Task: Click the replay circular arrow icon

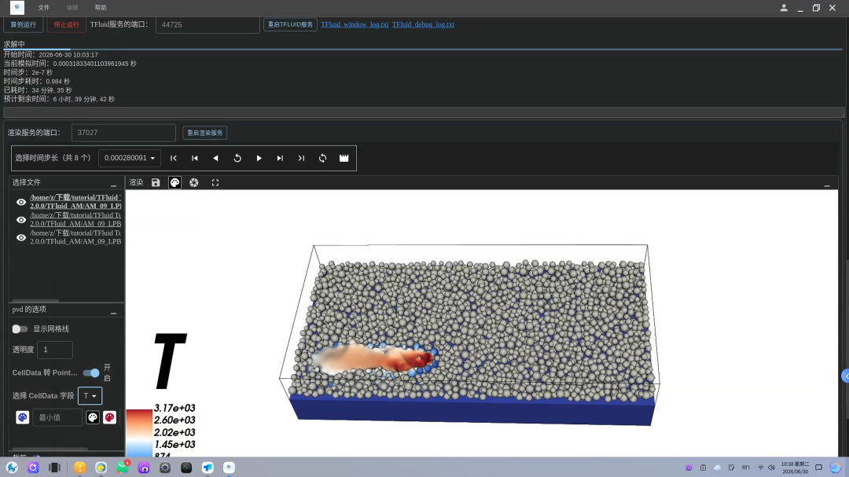Action: [x=237, y=158]
